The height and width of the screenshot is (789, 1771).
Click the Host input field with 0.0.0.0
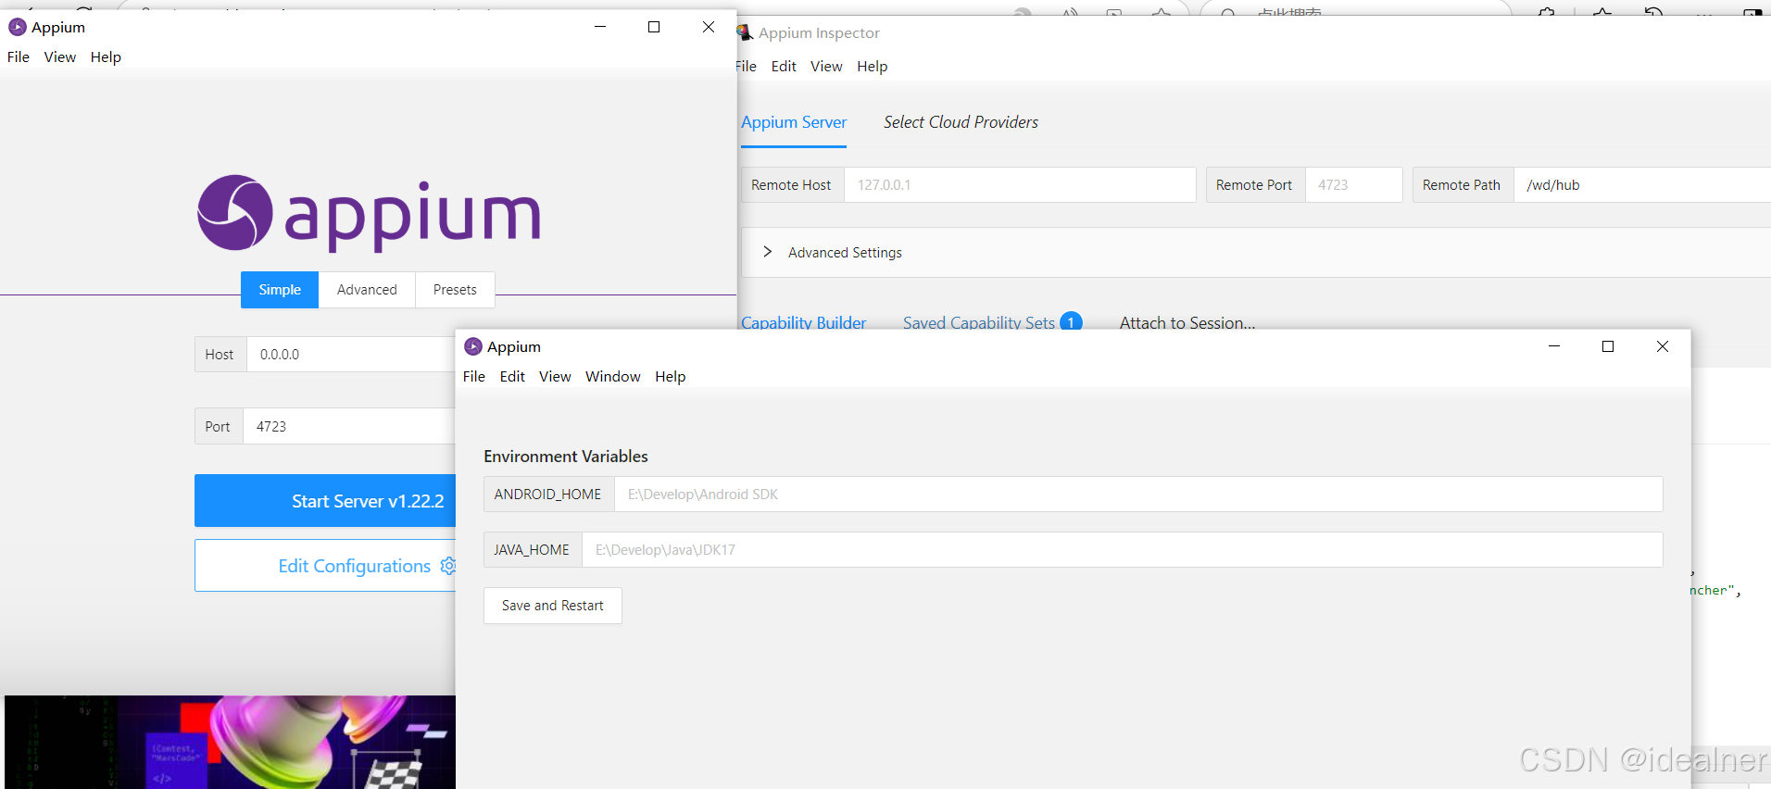pos(351,355)
